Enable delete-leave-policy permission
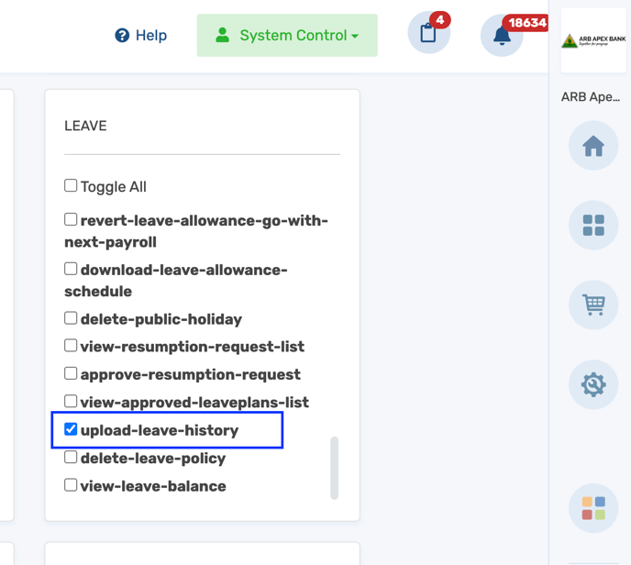 click(71, 457)
